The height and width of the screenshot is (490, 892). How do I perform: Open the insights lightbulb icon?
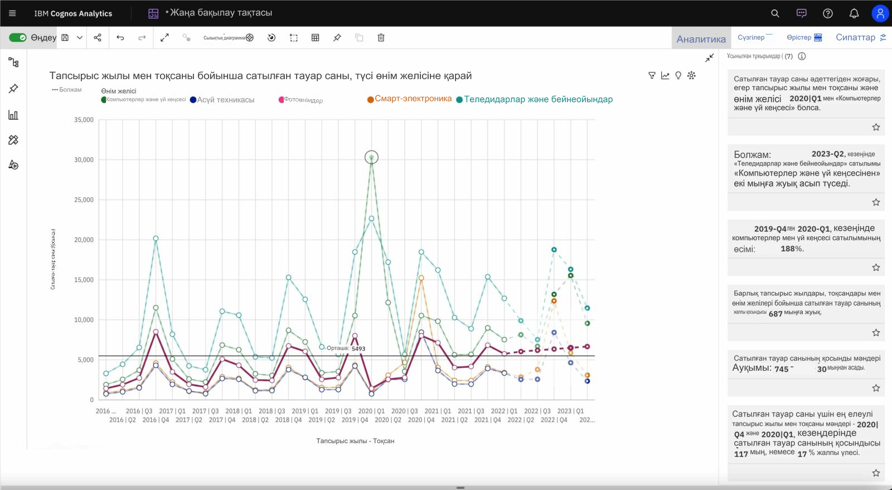(x=678, y=75)
